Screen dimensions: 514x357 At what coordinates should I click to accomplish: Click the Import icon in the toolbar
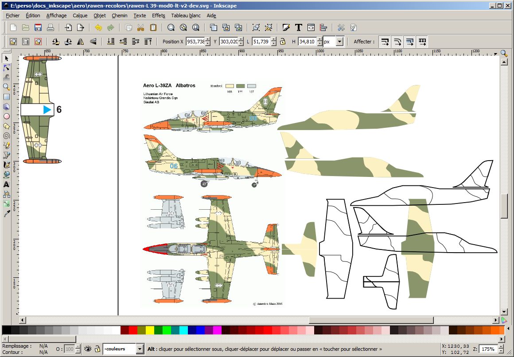tap(68, 27)
